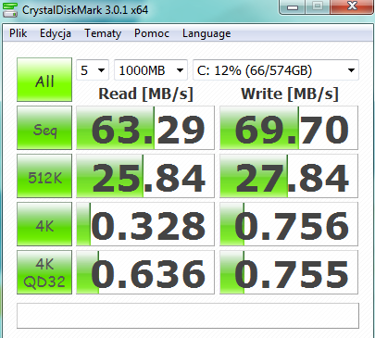Start the Seq sequential test
The height and width of the screenshot is (338, 375).
(44, 128)
